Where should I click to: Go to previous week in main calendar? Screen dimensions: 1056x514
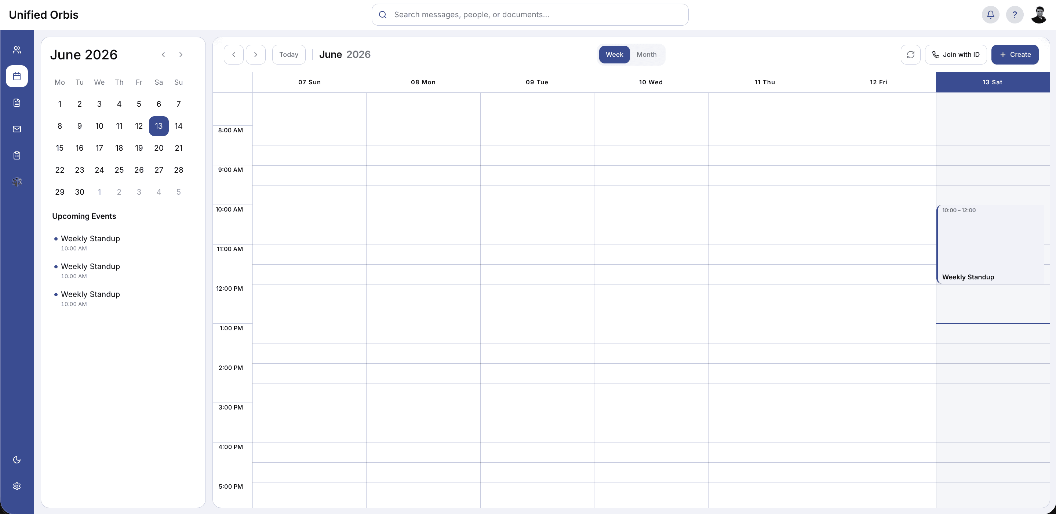click(234, 55)
